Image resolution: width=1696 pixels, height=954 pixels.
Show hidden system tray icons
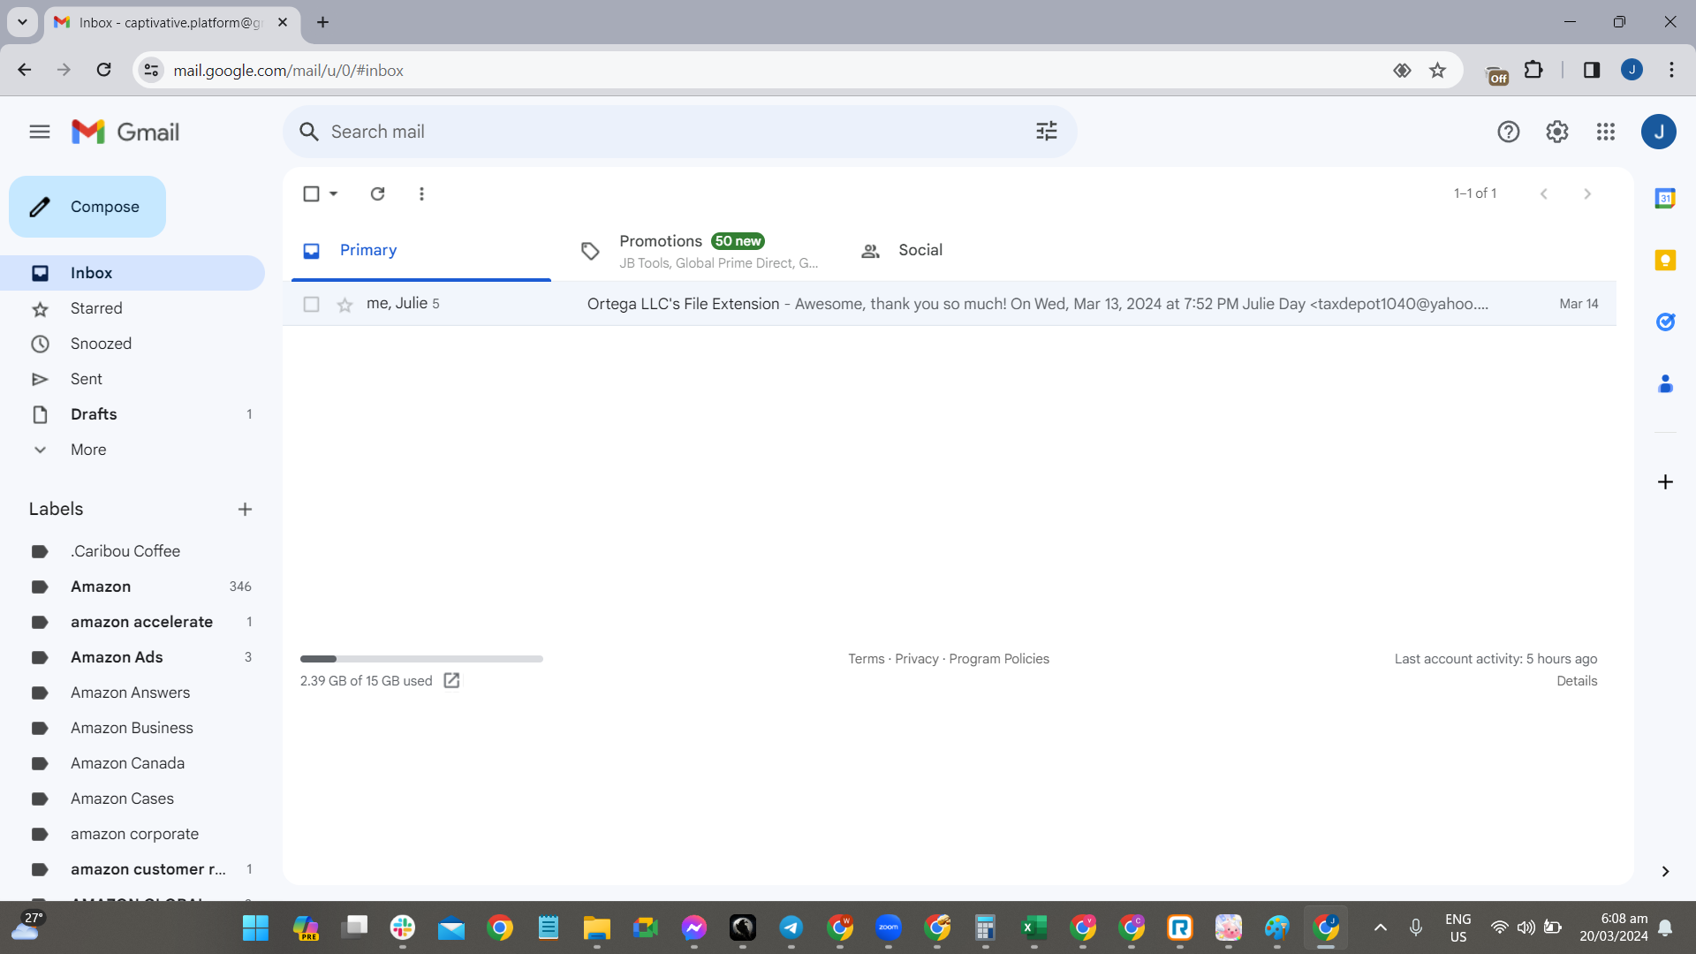(x=1381, y=927)
